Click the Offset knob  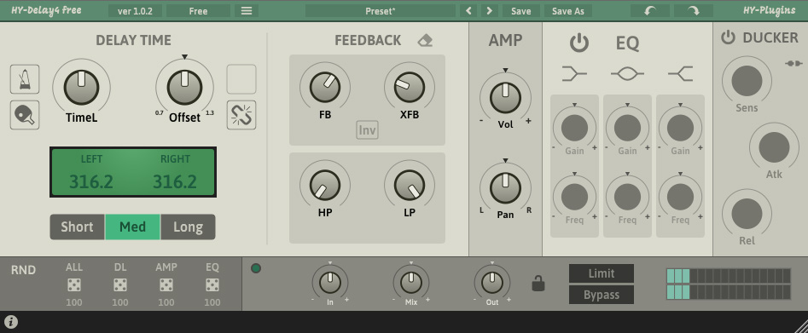tap(184, 88)
